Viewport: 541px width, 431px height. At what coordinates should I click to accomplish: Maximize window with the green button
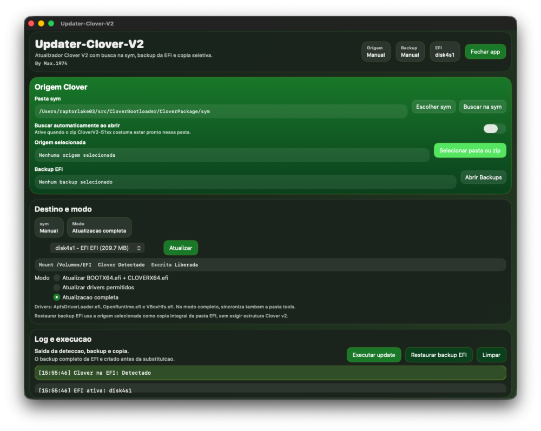(x=51, y=23)
